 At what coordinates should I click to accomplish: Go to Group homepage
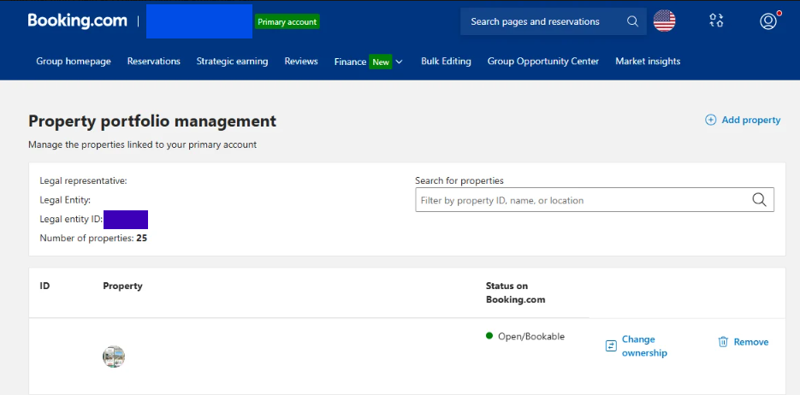tap(74, 62)
